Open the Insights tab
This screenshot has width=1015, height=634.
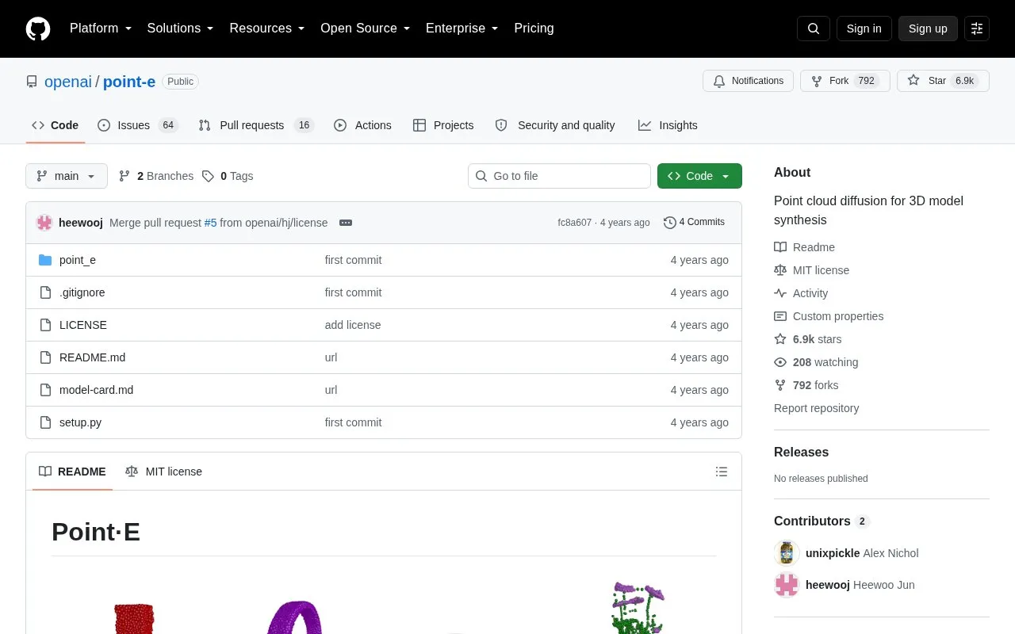[668, 125]
